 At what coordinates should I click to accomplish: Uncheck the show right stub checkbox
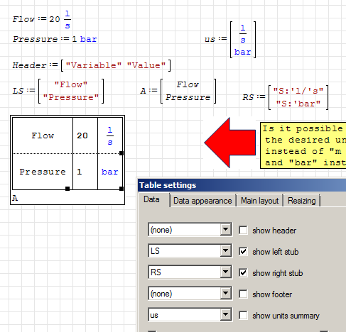point(243,273)
